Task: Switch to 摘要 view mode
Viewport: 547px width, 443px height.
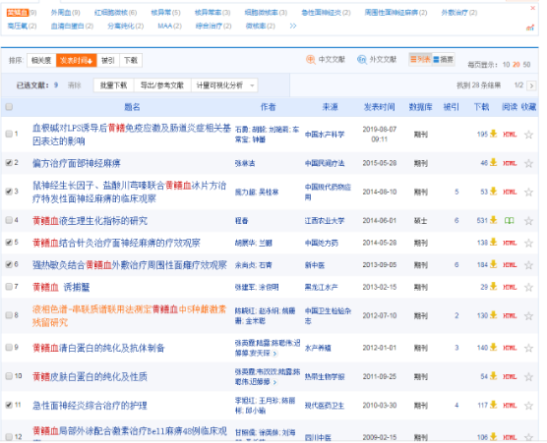Action: coord(443,60)
